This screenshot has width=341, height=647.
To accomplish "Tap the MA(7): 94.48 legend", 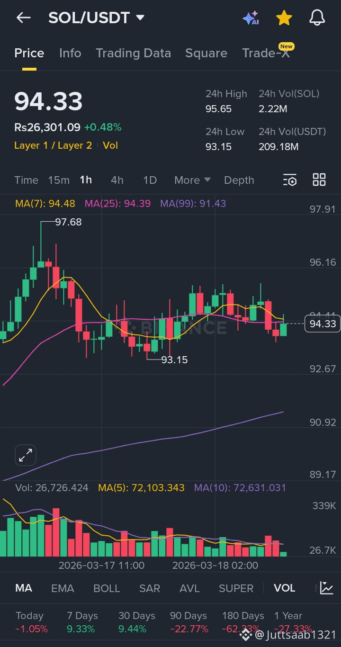I will tap(45, 204).
